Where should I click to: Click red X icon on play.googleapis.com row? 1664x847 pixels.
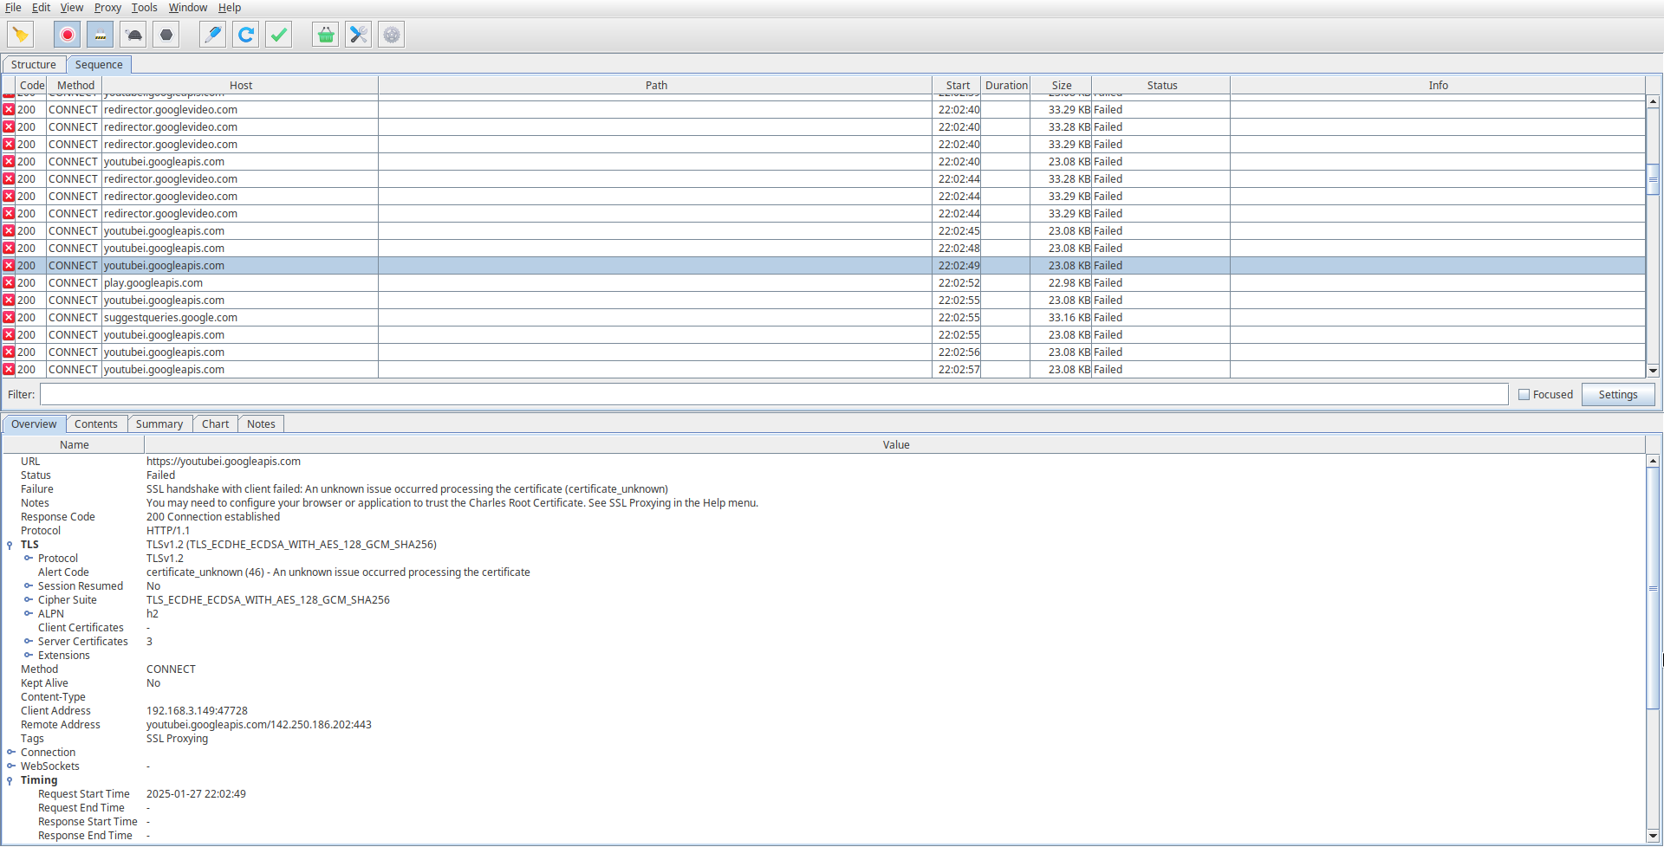[9, 283]
